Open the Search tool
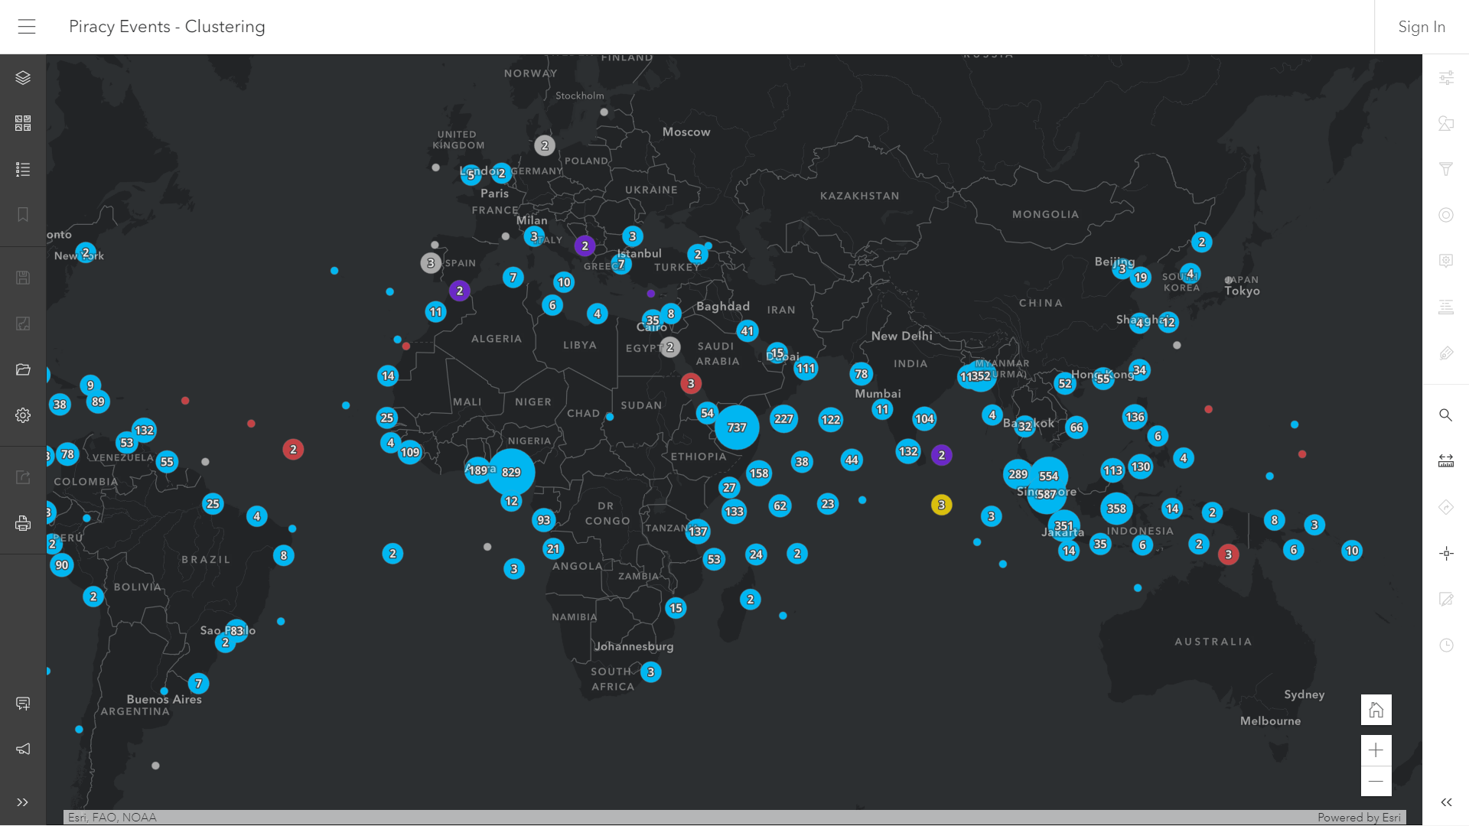Image resolution: width=1469 pixels, height=826 pixels. 1446,415
